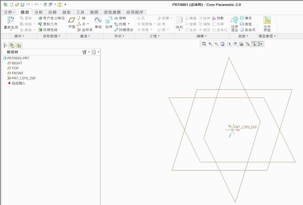Open saved orientations in graphics toolbar
This screenshot has height=205, width=303.
point(235,44)
